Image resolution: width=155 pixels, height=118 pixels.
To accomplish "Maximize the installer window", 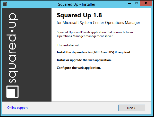I will 137,3.
